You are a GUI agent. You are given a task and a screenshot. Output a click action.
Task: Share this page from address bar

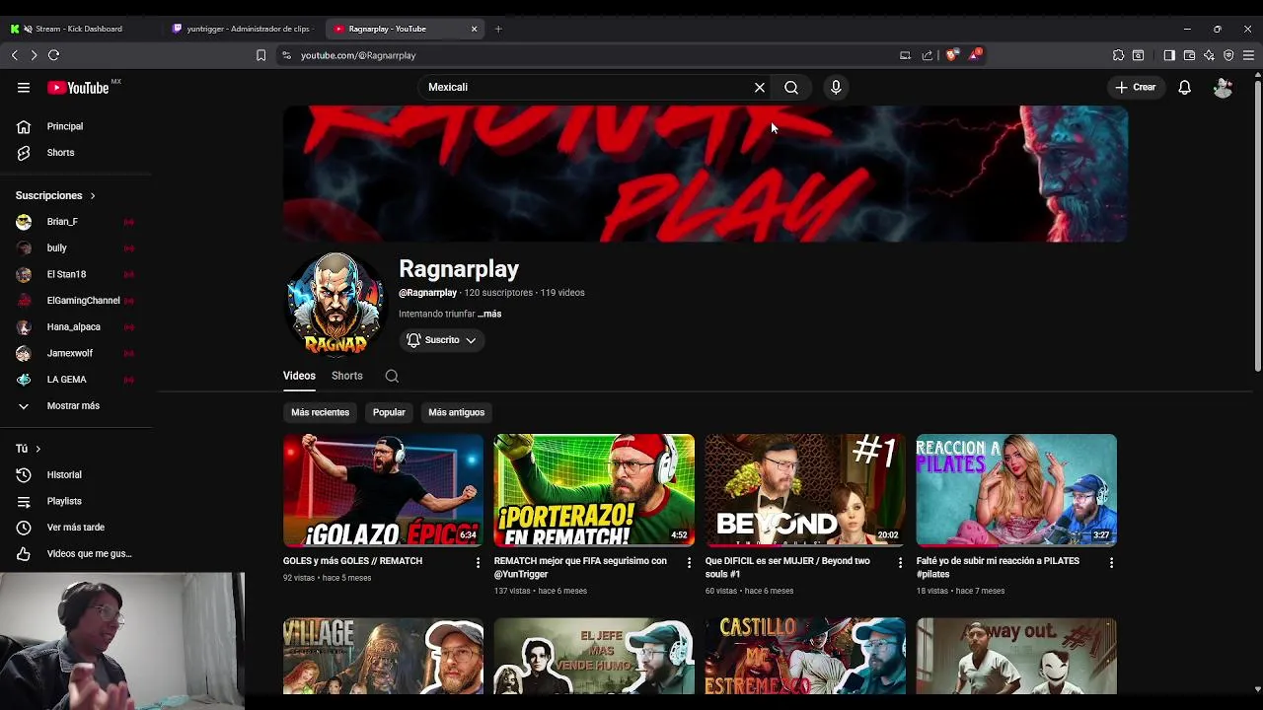[928, 55]
